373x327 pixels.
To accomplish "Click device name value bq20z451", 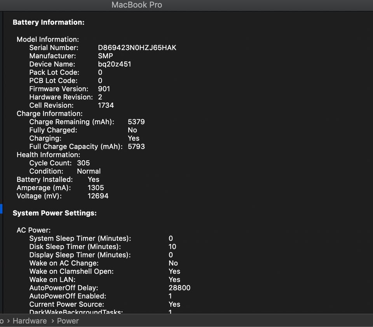I will pos(114,64).
